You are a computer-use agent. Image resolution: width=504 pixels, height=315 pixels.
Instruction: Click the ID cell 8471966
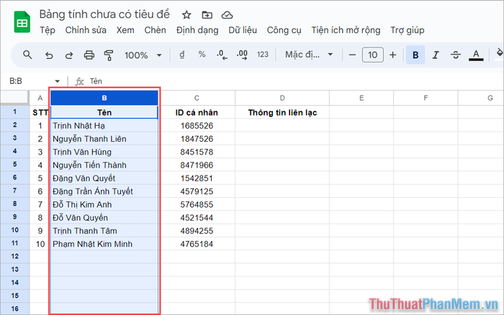[197, 165]
